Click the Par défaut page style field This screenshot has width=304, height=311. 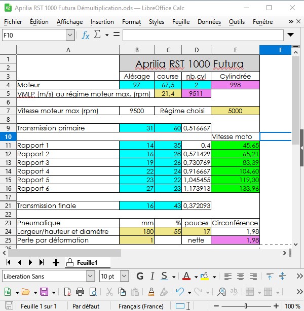click(86, 306)
